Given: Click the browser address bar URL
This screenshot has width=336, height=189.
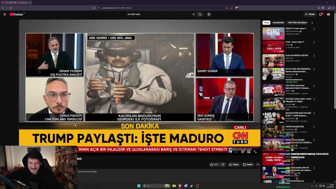Looking at the screenshot, I should click(x=117, y=8).
